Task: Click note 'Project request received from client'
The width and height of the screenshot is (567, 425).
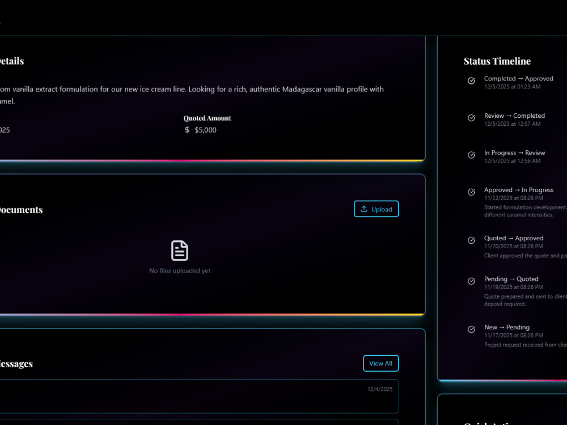Action: point(526,345)
